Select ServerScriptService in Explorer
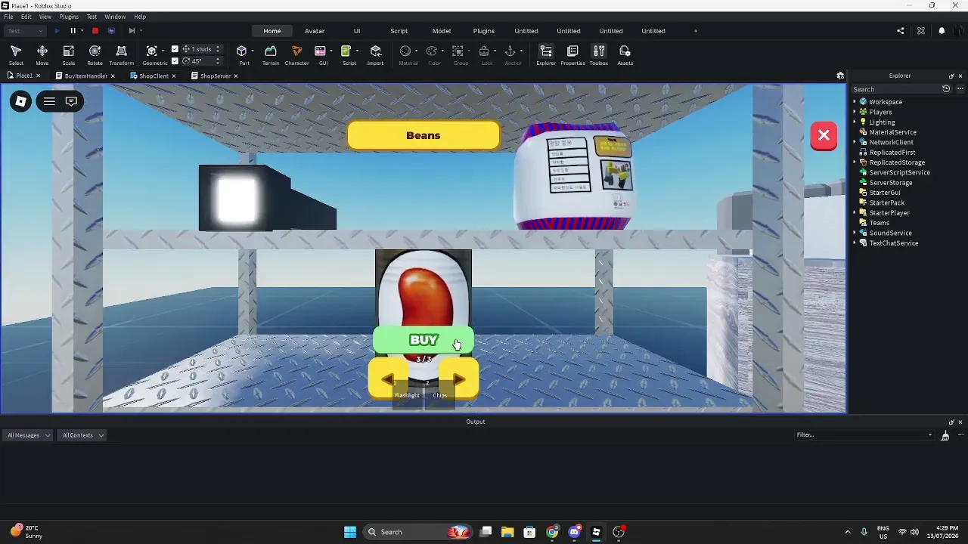 899,172
